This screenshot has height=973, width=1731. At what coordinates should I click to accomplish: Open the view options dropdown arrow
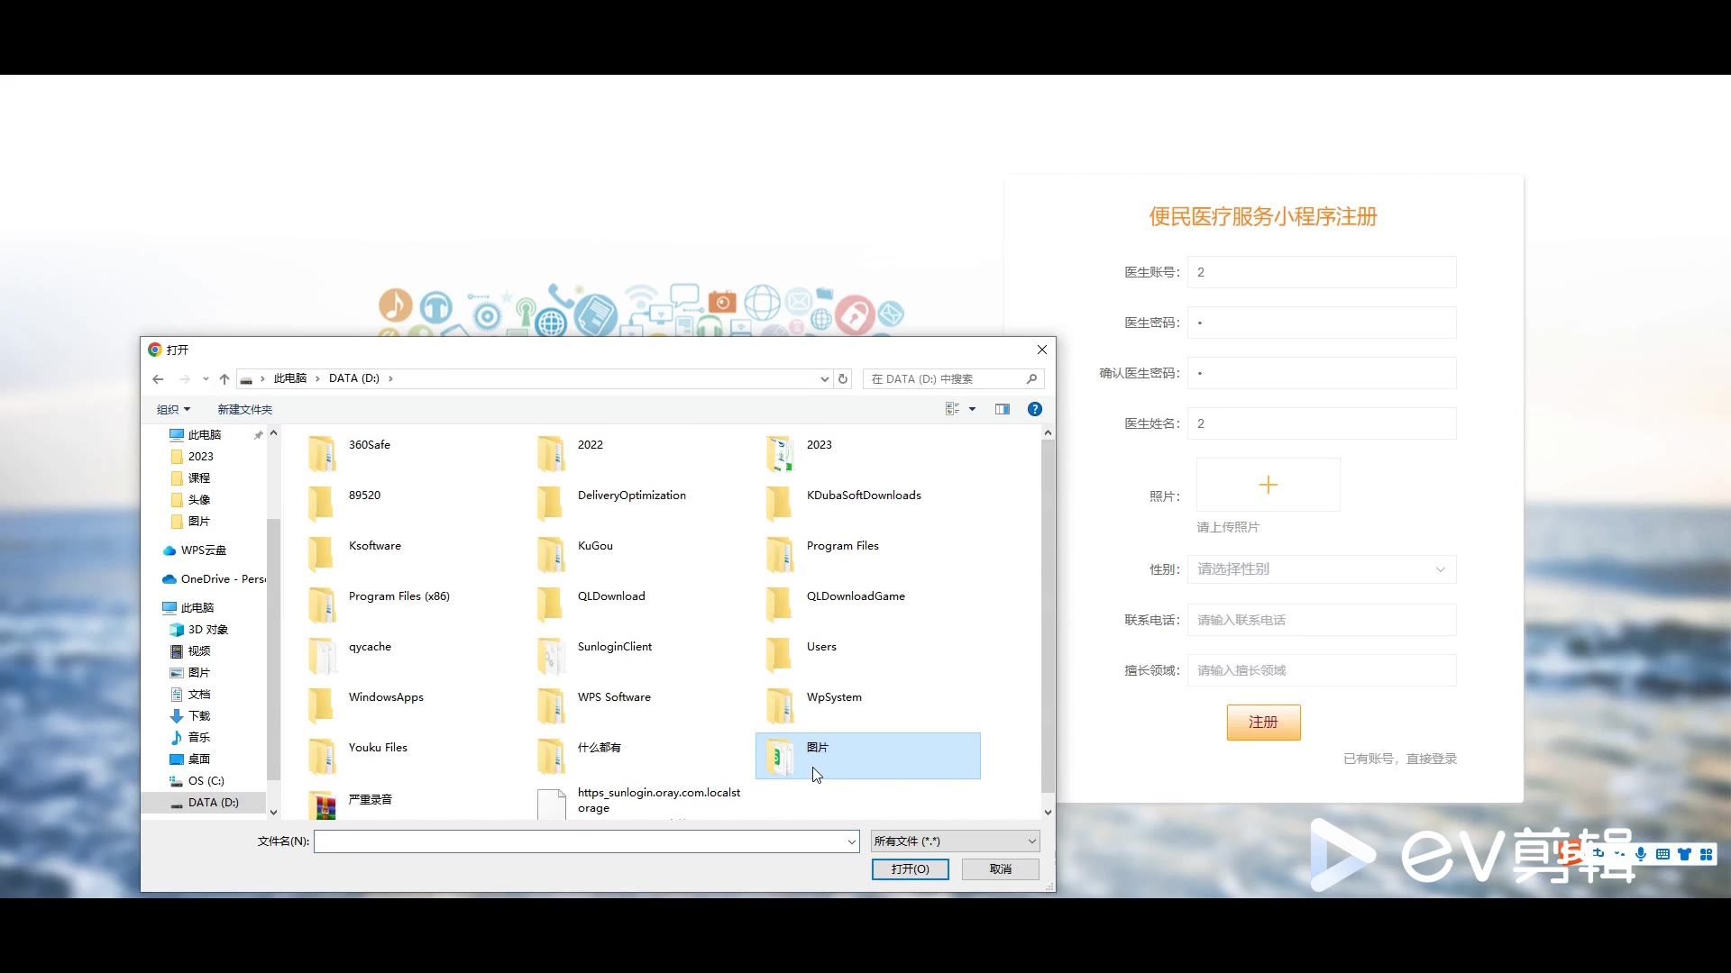[972, 409]
